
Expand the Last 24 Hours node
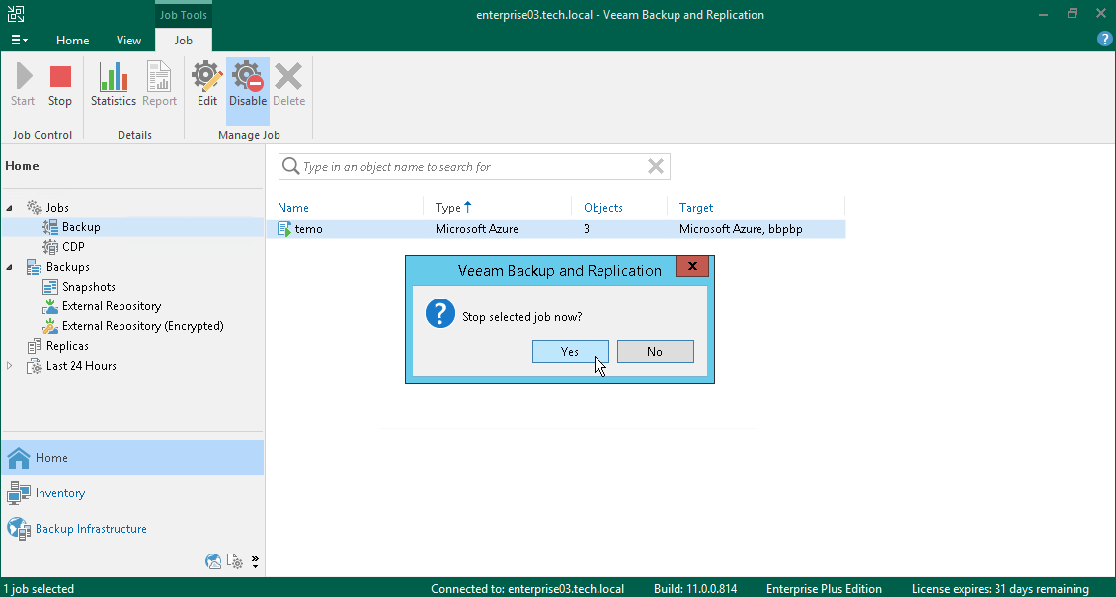[9, 366]
